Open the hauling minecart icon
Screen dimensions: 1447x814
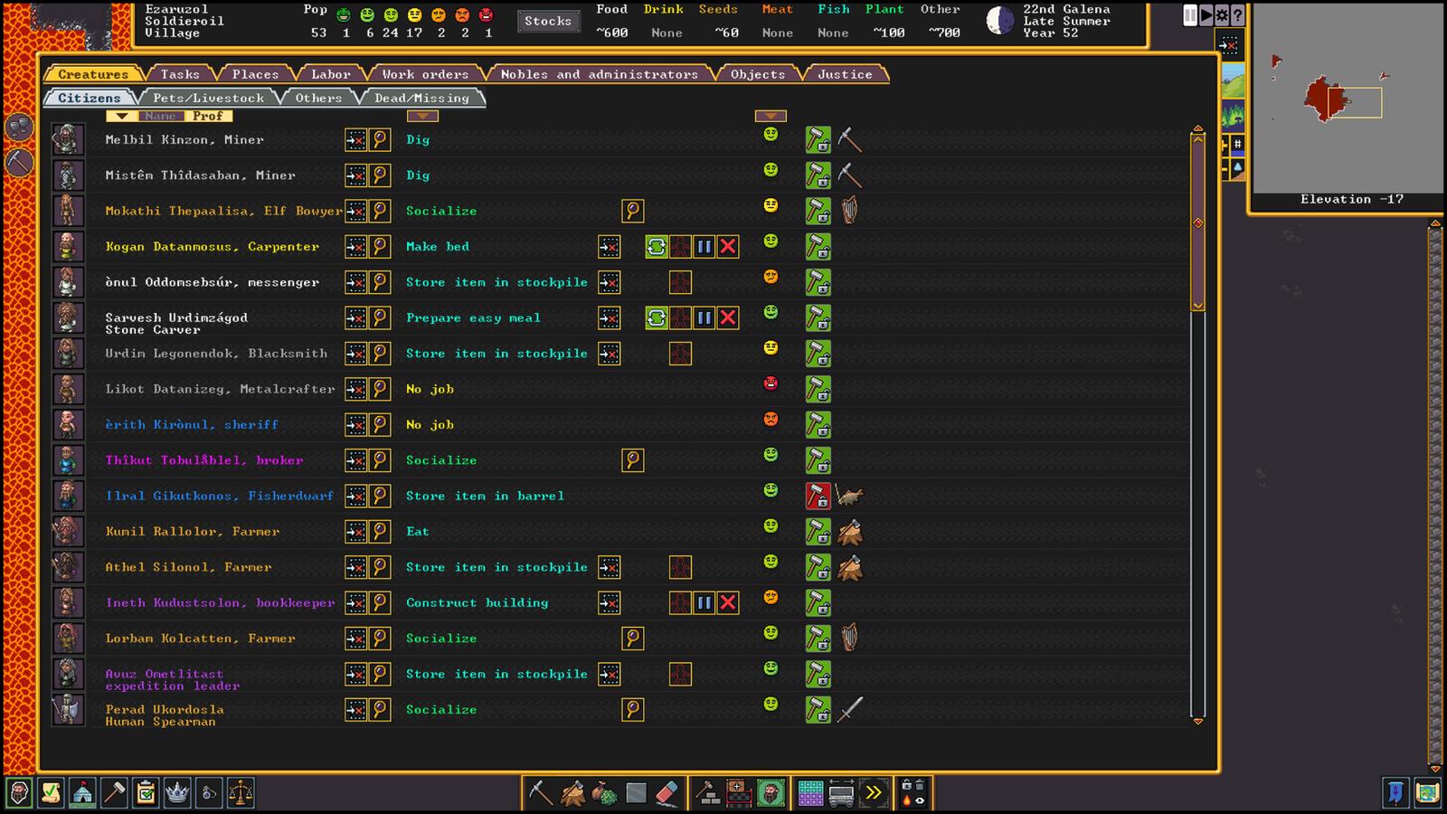pos(841,793)
